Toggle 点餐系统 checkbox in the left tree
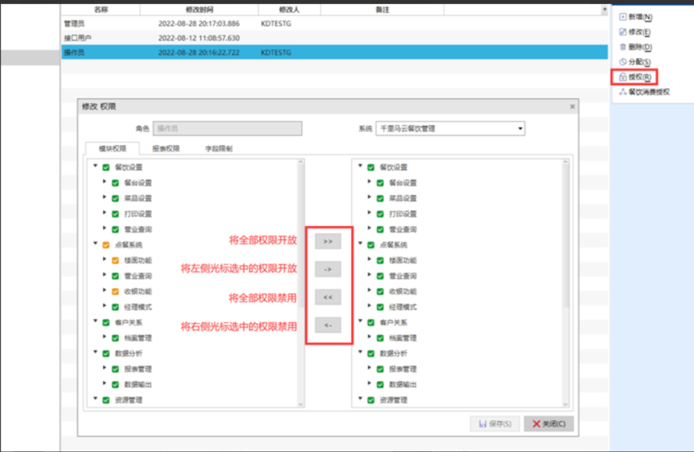Viewport: 694px width, 452px height. coord(106,245)
